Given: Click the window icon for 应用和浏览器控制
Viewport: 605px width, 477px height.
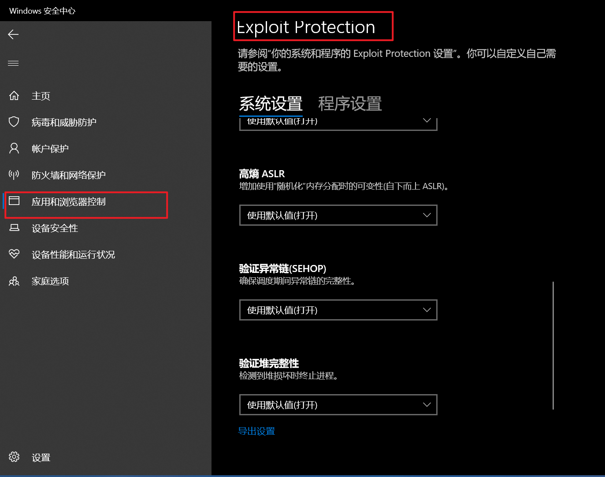Looking at the screenshot, I should point(14,201).
